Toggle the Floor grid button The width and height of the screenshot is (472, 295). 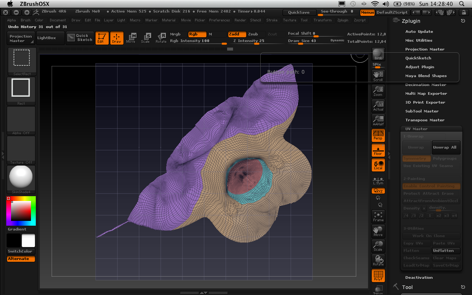378,150
